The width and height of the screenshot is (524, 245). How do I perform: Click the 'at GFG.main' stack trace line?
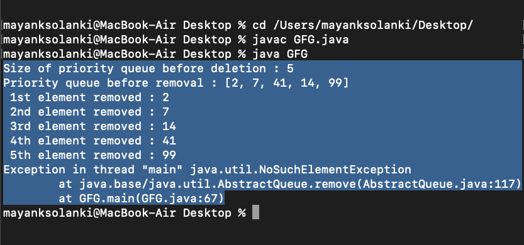click(x=141, y=199)
